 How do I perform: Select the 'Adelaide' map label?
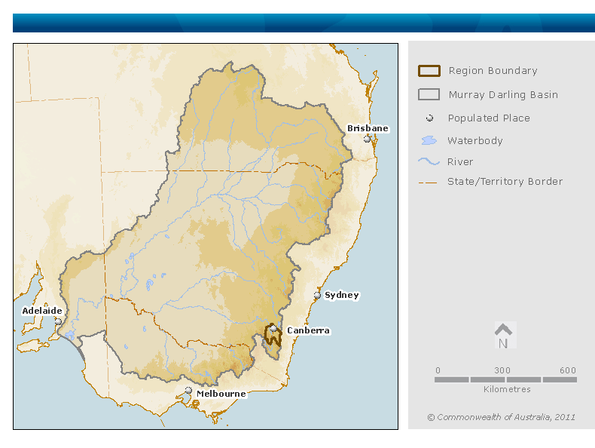point(42,311)
